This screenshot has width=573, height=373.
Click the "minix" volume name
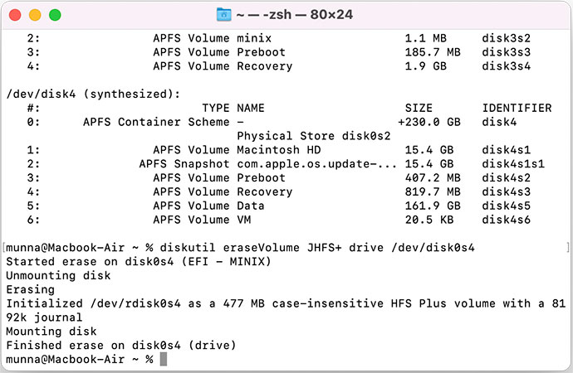(x=254, y=38)
